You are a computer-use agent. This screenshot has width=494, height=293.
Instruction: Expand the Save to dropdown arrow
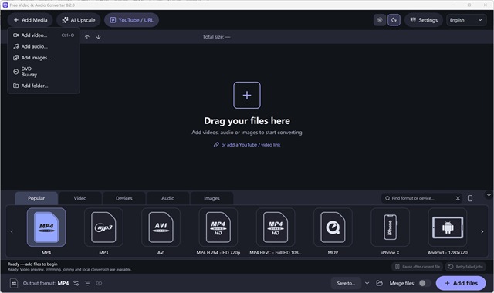pos(367,283)
